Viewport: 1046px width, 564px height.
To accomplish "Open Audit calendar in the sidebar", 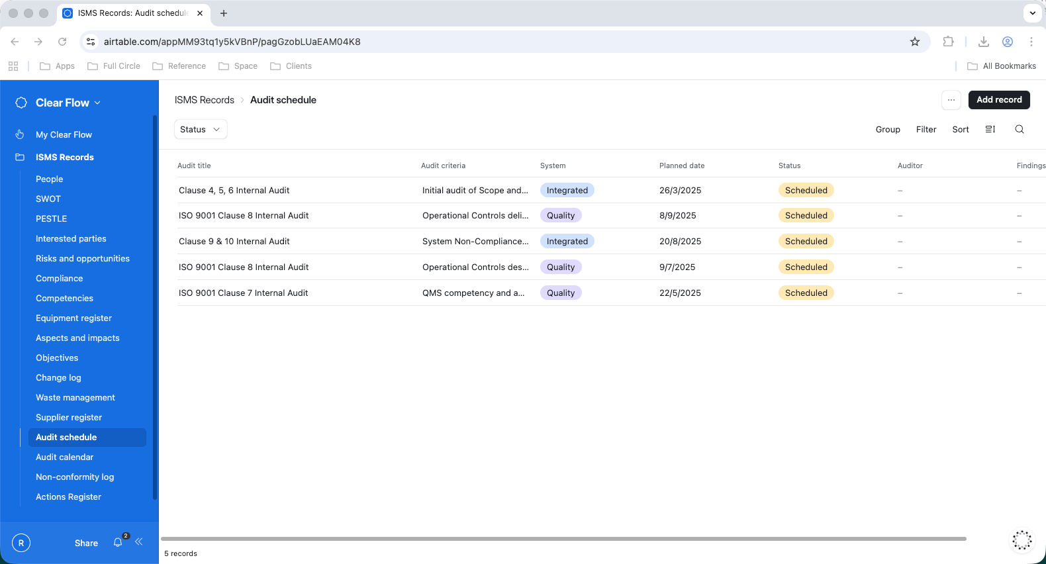I will coord(64,457).
